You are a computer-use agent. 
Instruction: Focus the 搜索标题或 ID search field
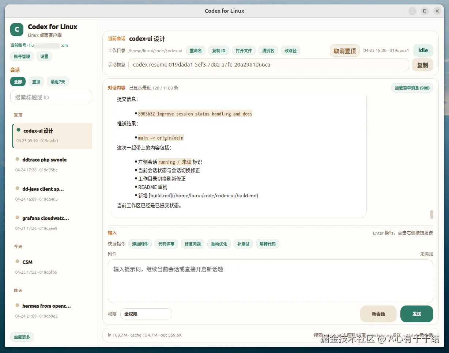tap(51, 97)
